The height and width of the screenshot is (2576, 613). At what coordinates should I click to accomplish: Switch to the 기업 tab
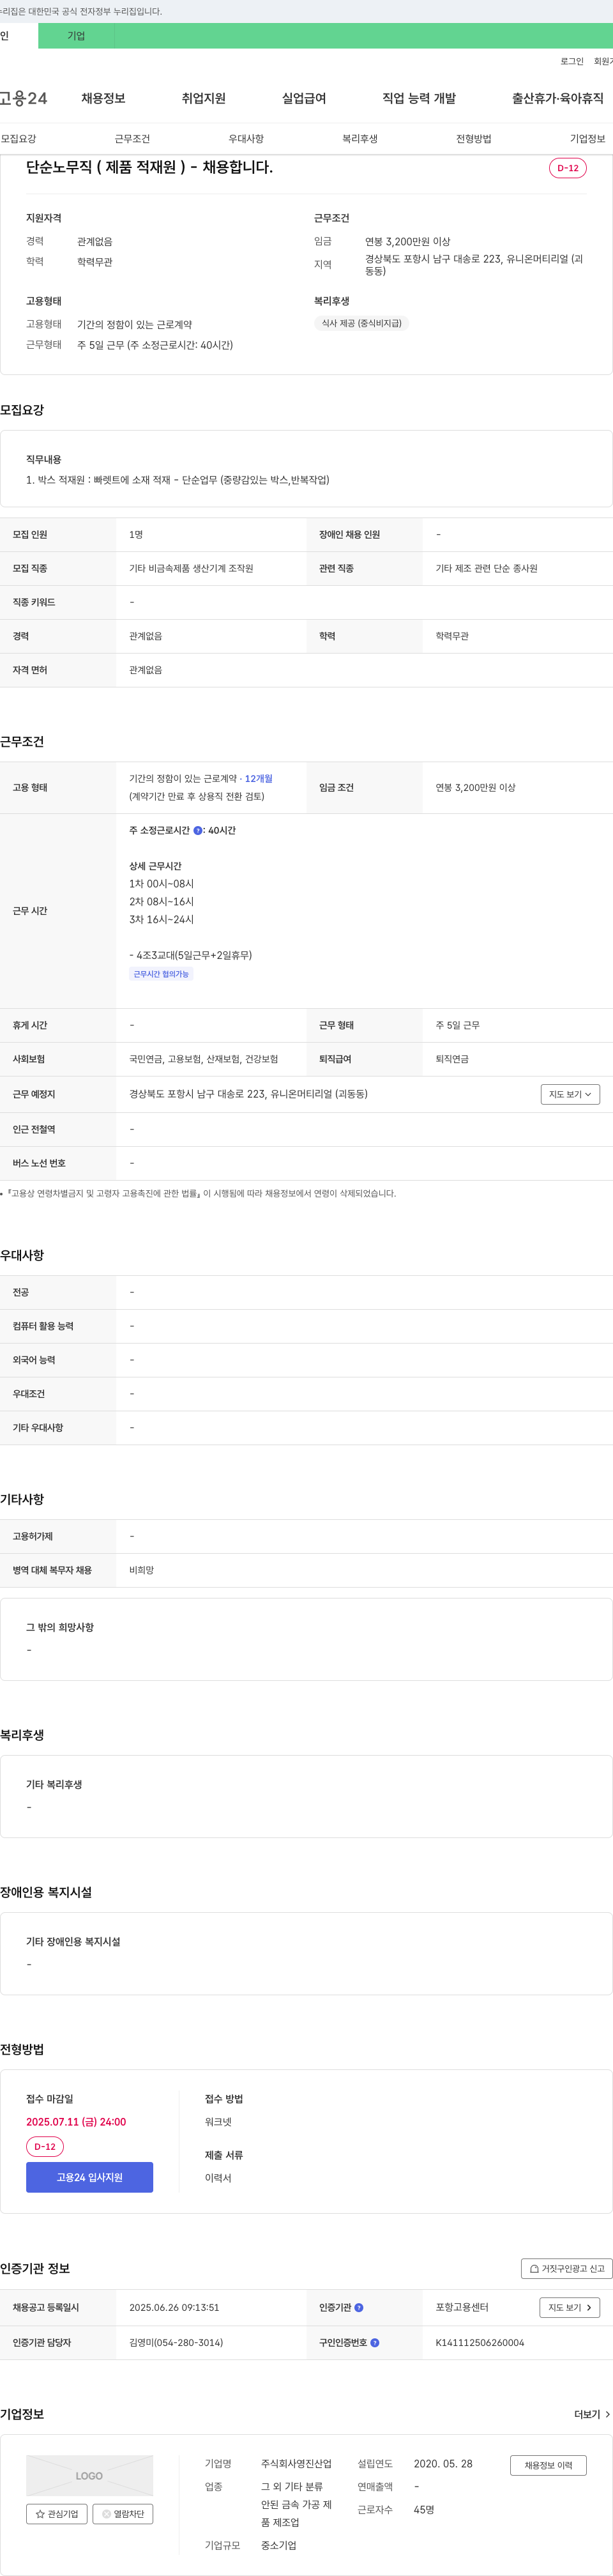pos(76,36)
